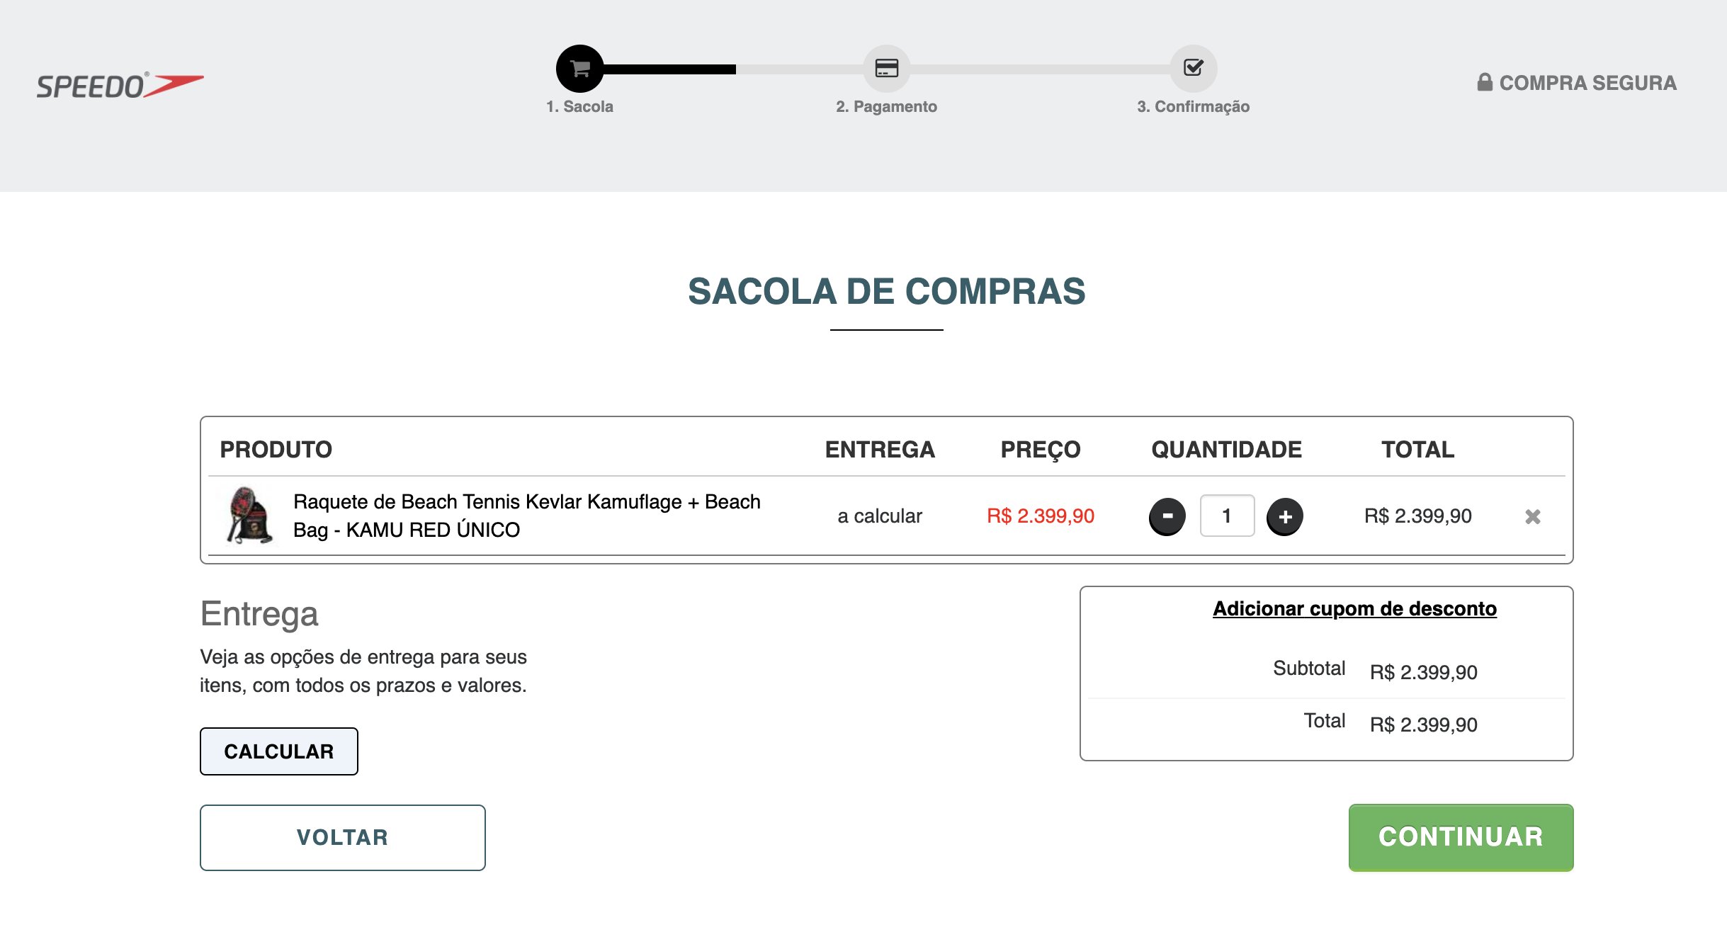
Task: Click the checkout progress bar
Action: [x=886, y=69]
